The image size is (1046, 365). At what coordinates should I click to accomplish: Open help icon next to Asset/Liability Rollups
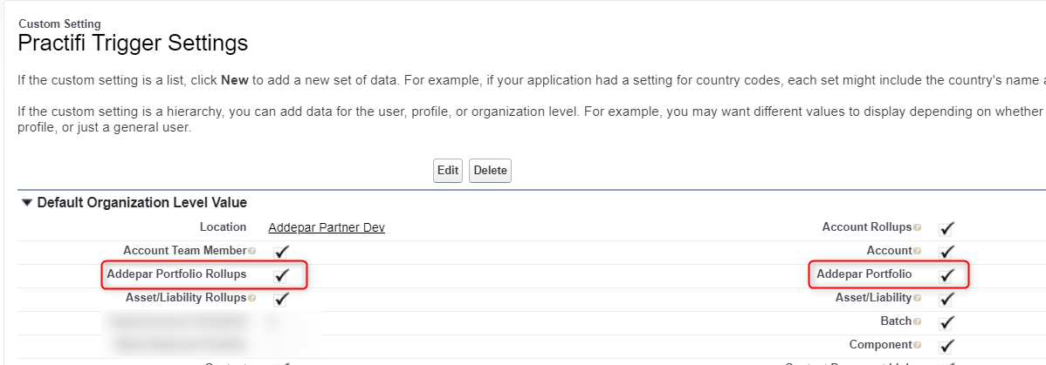(251, 299)
